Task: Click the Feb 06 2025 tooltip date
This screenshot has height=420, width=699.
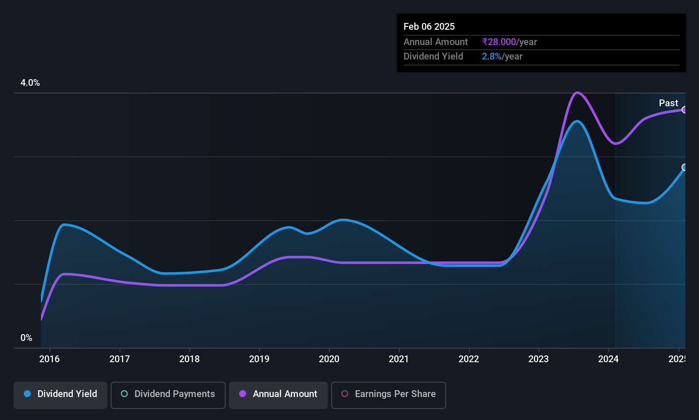Action: coord(429,26)
